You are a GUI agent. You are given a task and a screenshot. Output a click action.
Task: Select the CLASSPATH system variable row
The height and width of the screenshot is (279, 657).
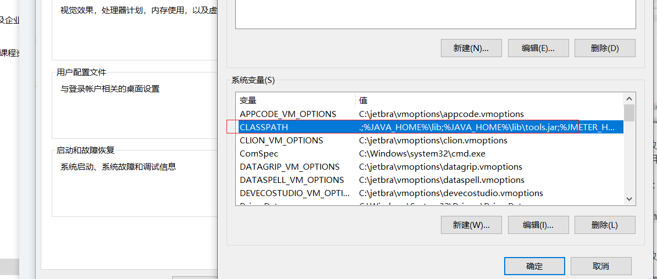click(264, 127)
